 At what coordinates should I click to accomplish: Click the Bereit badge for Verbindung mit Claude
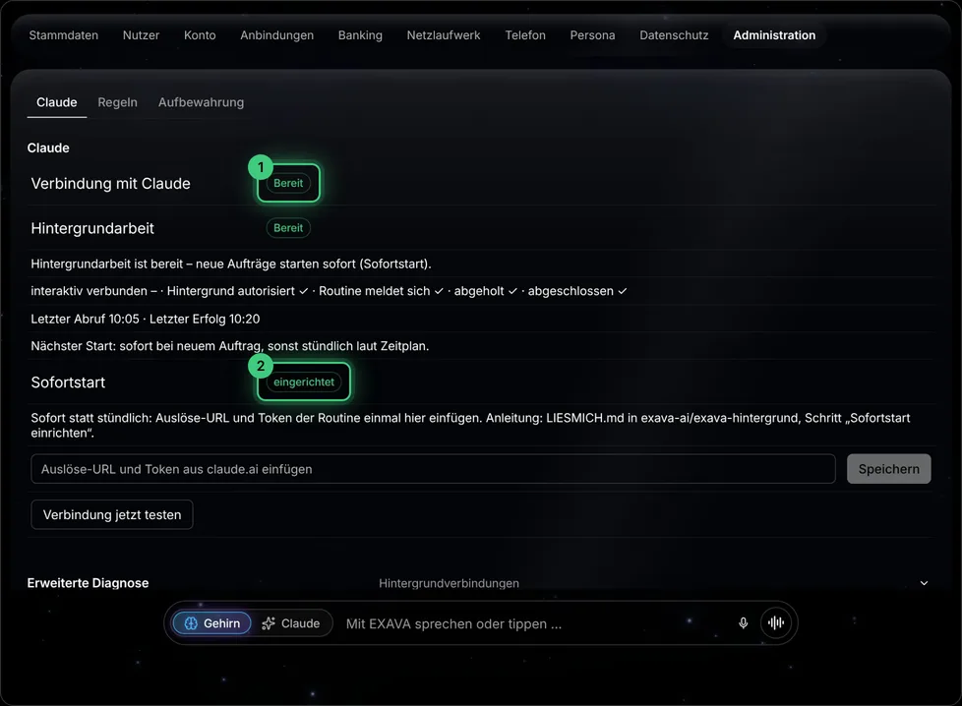pos(288,183)
